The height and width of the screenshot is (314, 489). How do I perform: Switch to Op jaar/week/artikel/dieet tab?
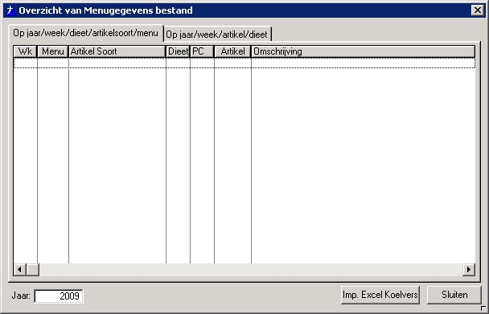[x=217, y=35]
